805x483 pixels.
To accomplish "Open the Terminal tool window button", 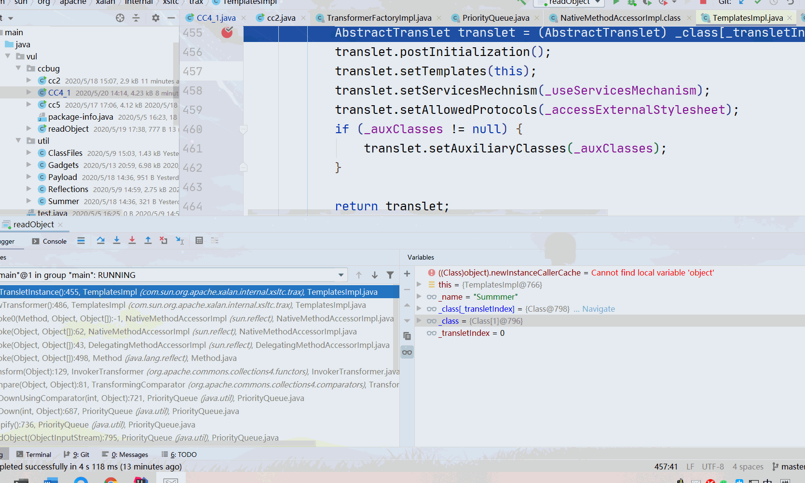I will coord(34,455).
